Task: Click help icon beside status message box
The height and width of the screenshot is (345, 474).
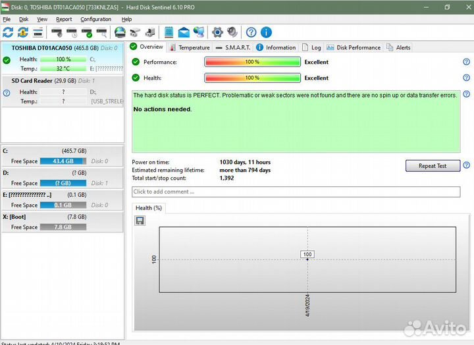Action: tap(467, 94)
